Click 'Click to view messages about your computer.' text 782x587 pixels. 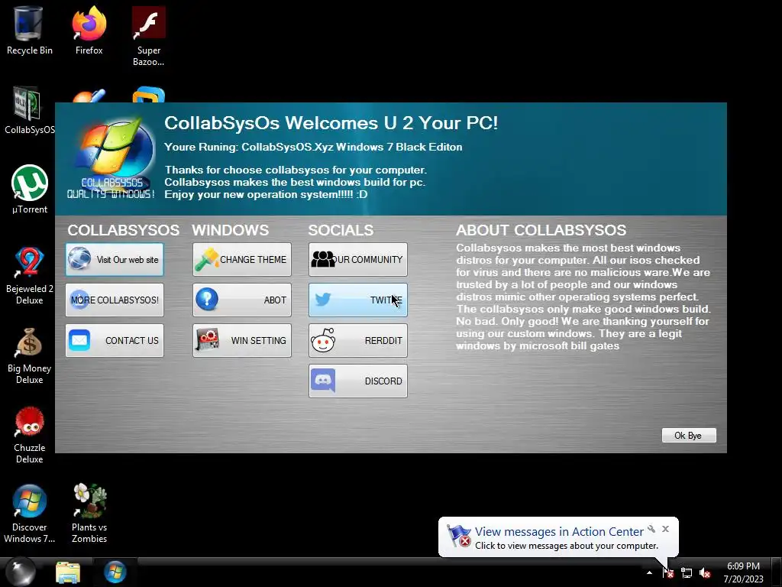(x=567, y=546)
